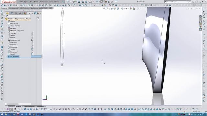Switch to the Добавления SOLIDWORKS tab

coord(39,8)
